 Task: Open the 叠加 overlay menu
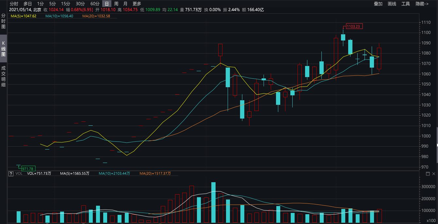point(378,4)
